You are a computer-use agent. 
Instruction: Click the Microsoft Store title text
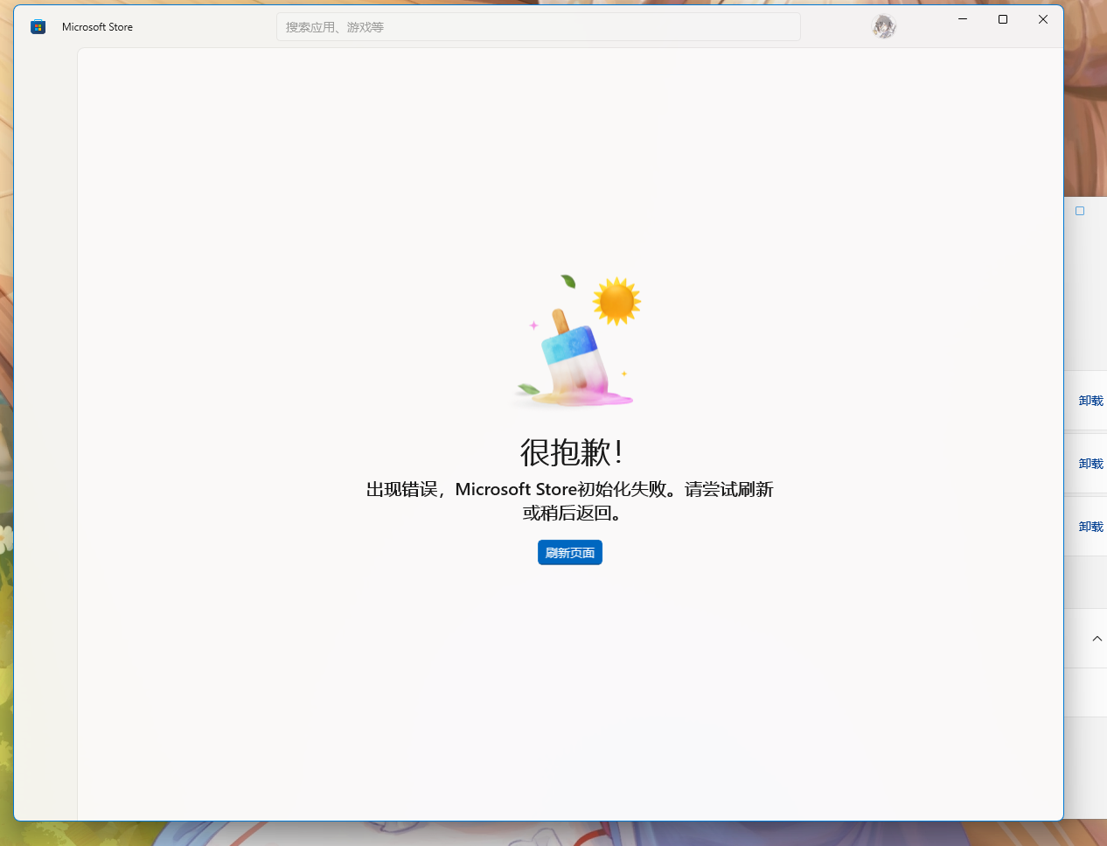[x=97, y=26]
